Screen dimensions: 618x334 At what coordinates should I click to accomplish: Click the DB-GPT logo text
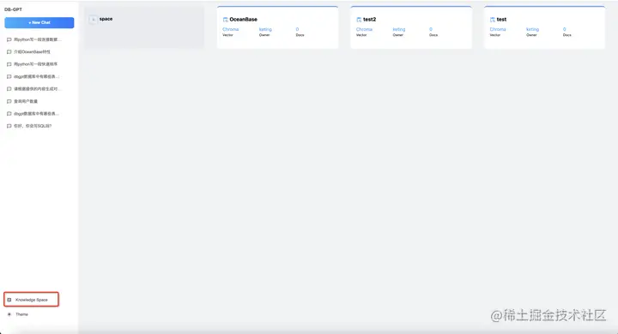pos(13,9)
